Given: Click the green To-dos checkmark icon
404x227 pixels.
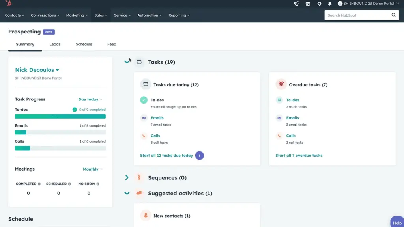Looking at the screenshot, I should (x=144, y=100).
